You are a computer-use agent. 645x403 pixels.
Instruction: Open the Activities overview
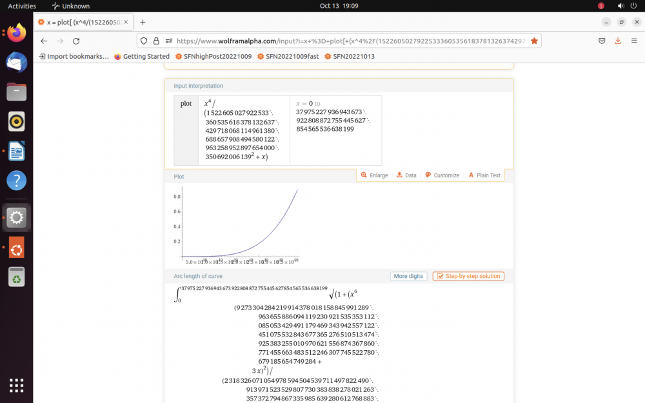(x=22, y=6)
